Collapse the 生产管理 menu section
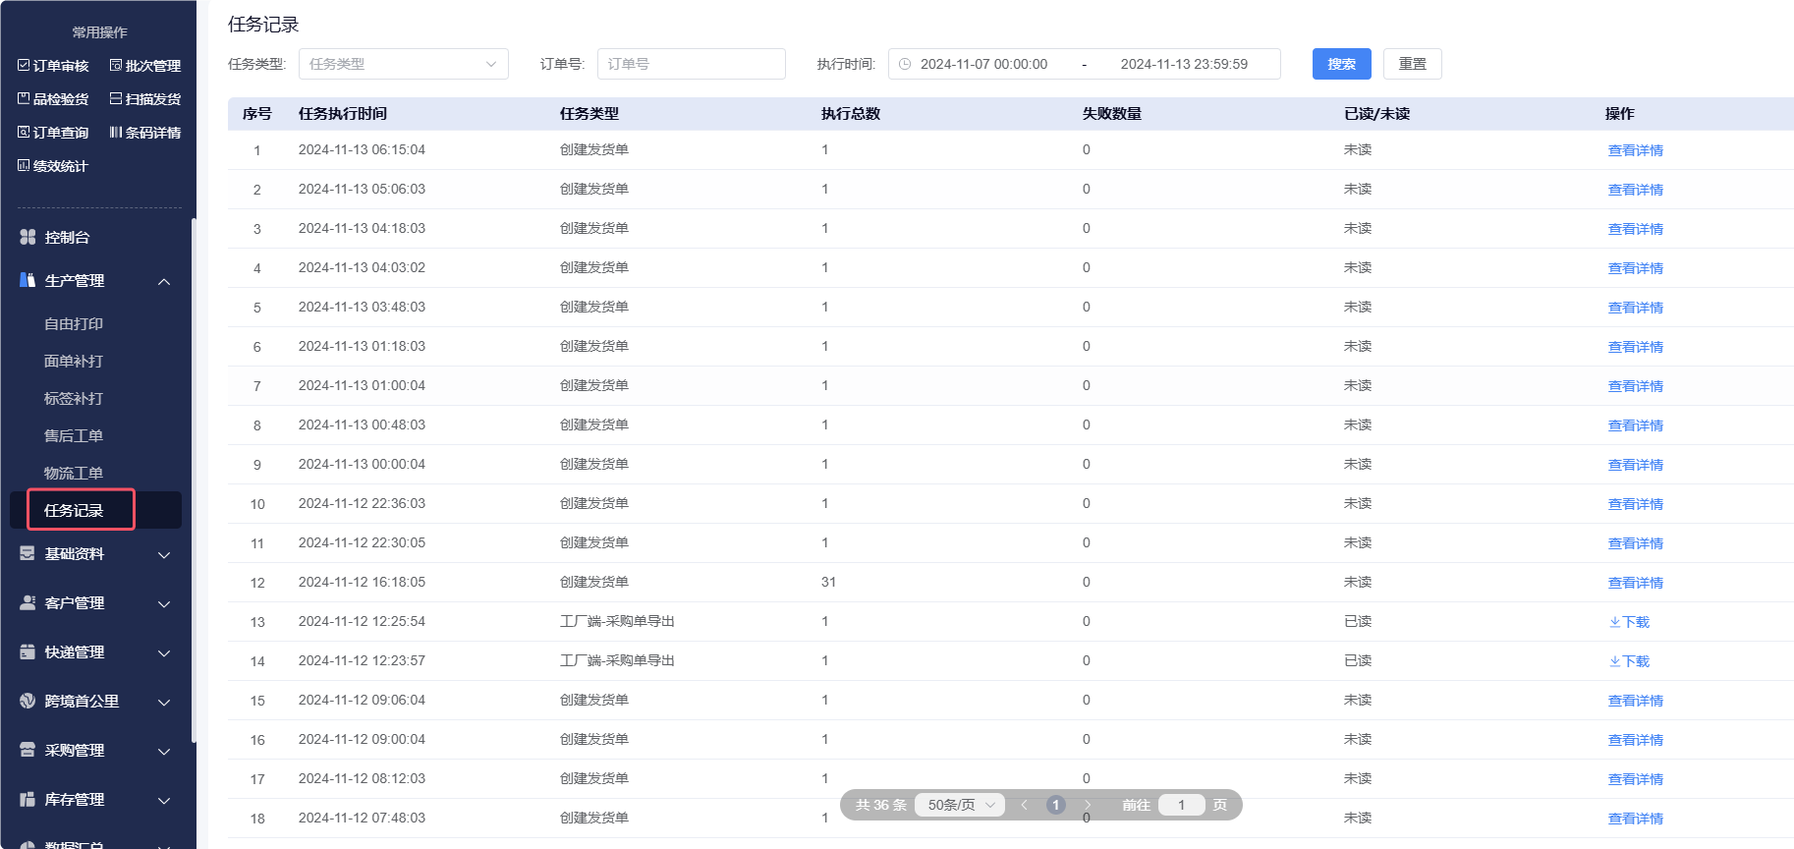Screen dimensions: 1794x849 [x=164, y=282]
